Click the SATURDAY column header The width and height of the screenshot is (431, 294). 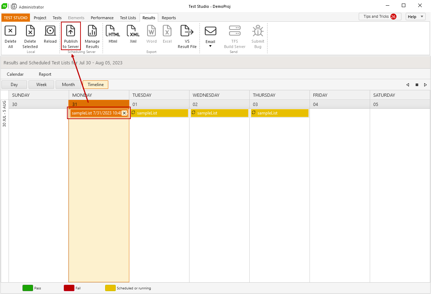pyautogui.click(x=400, y=95)
